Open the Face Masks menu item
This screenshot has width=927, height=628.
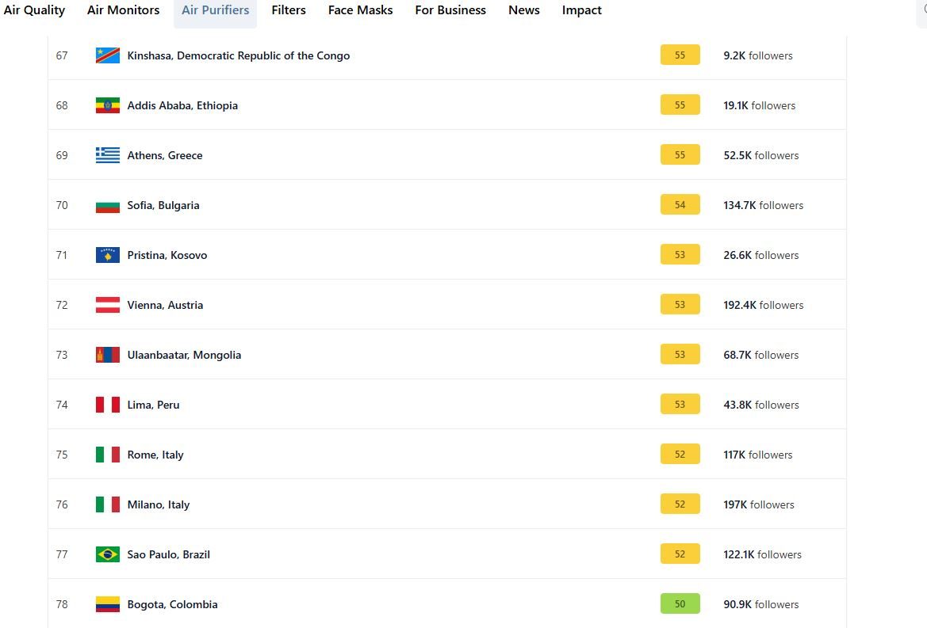[360, 10]
